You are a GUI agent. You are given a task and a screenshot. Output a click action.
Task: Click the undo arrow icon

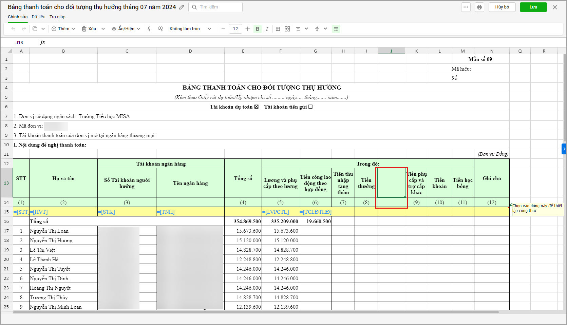(14, 29)
